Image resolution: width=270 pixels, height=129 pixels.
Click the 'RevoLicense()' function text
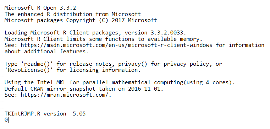pos(29,70)
